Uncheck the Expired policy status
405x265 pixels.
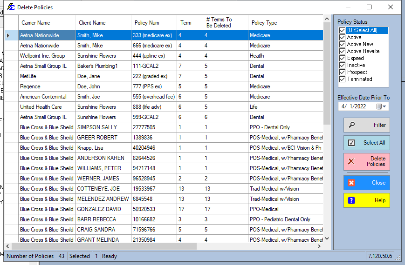342,58
